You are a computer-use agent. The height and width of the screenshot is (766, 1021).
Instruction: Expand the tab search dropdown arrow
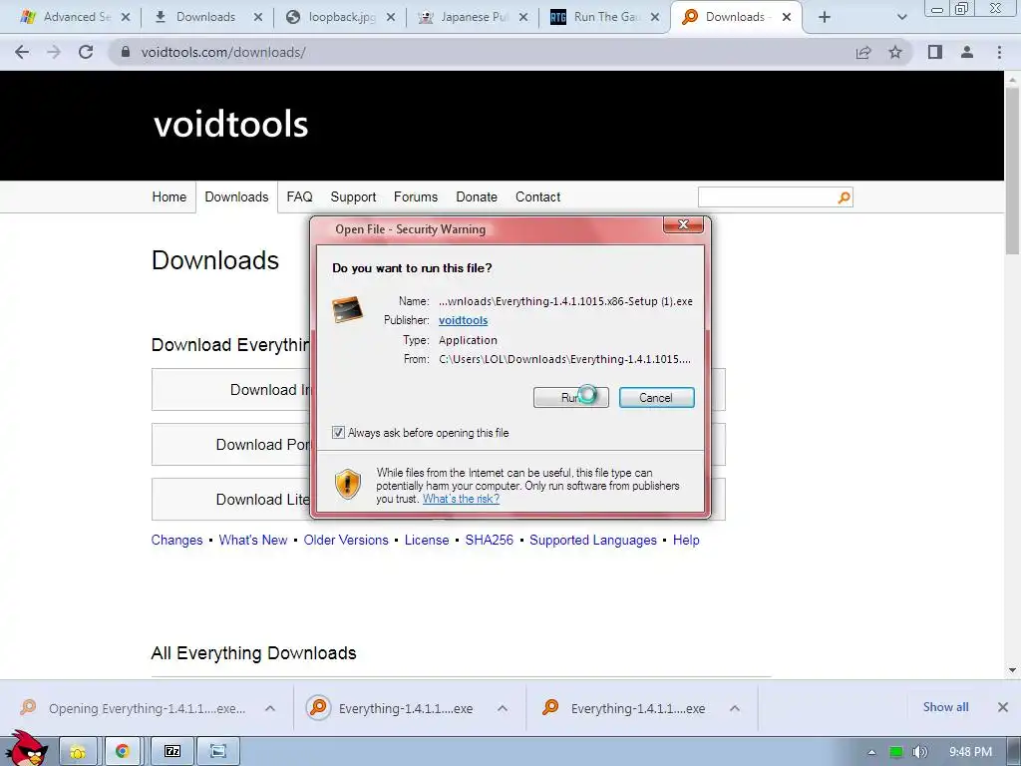[901, 17]
